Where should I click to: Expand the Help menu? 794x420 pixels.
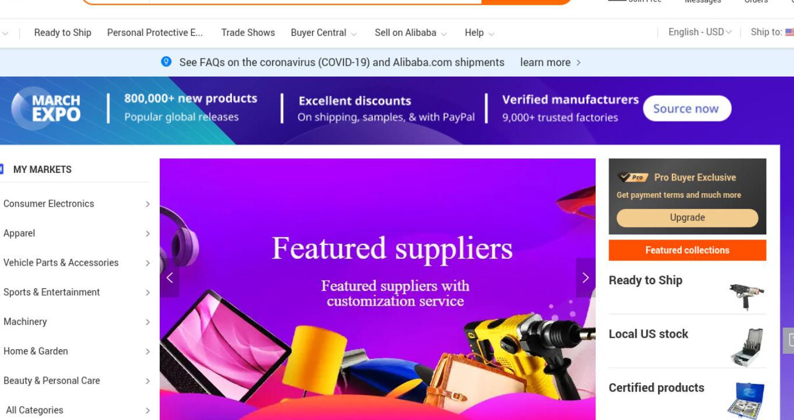480,32
